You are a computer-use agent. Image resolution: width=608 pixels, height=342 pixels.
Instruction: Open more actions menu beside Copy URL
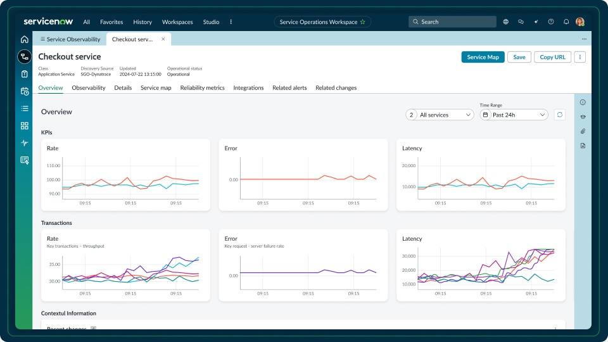[580, 57]
